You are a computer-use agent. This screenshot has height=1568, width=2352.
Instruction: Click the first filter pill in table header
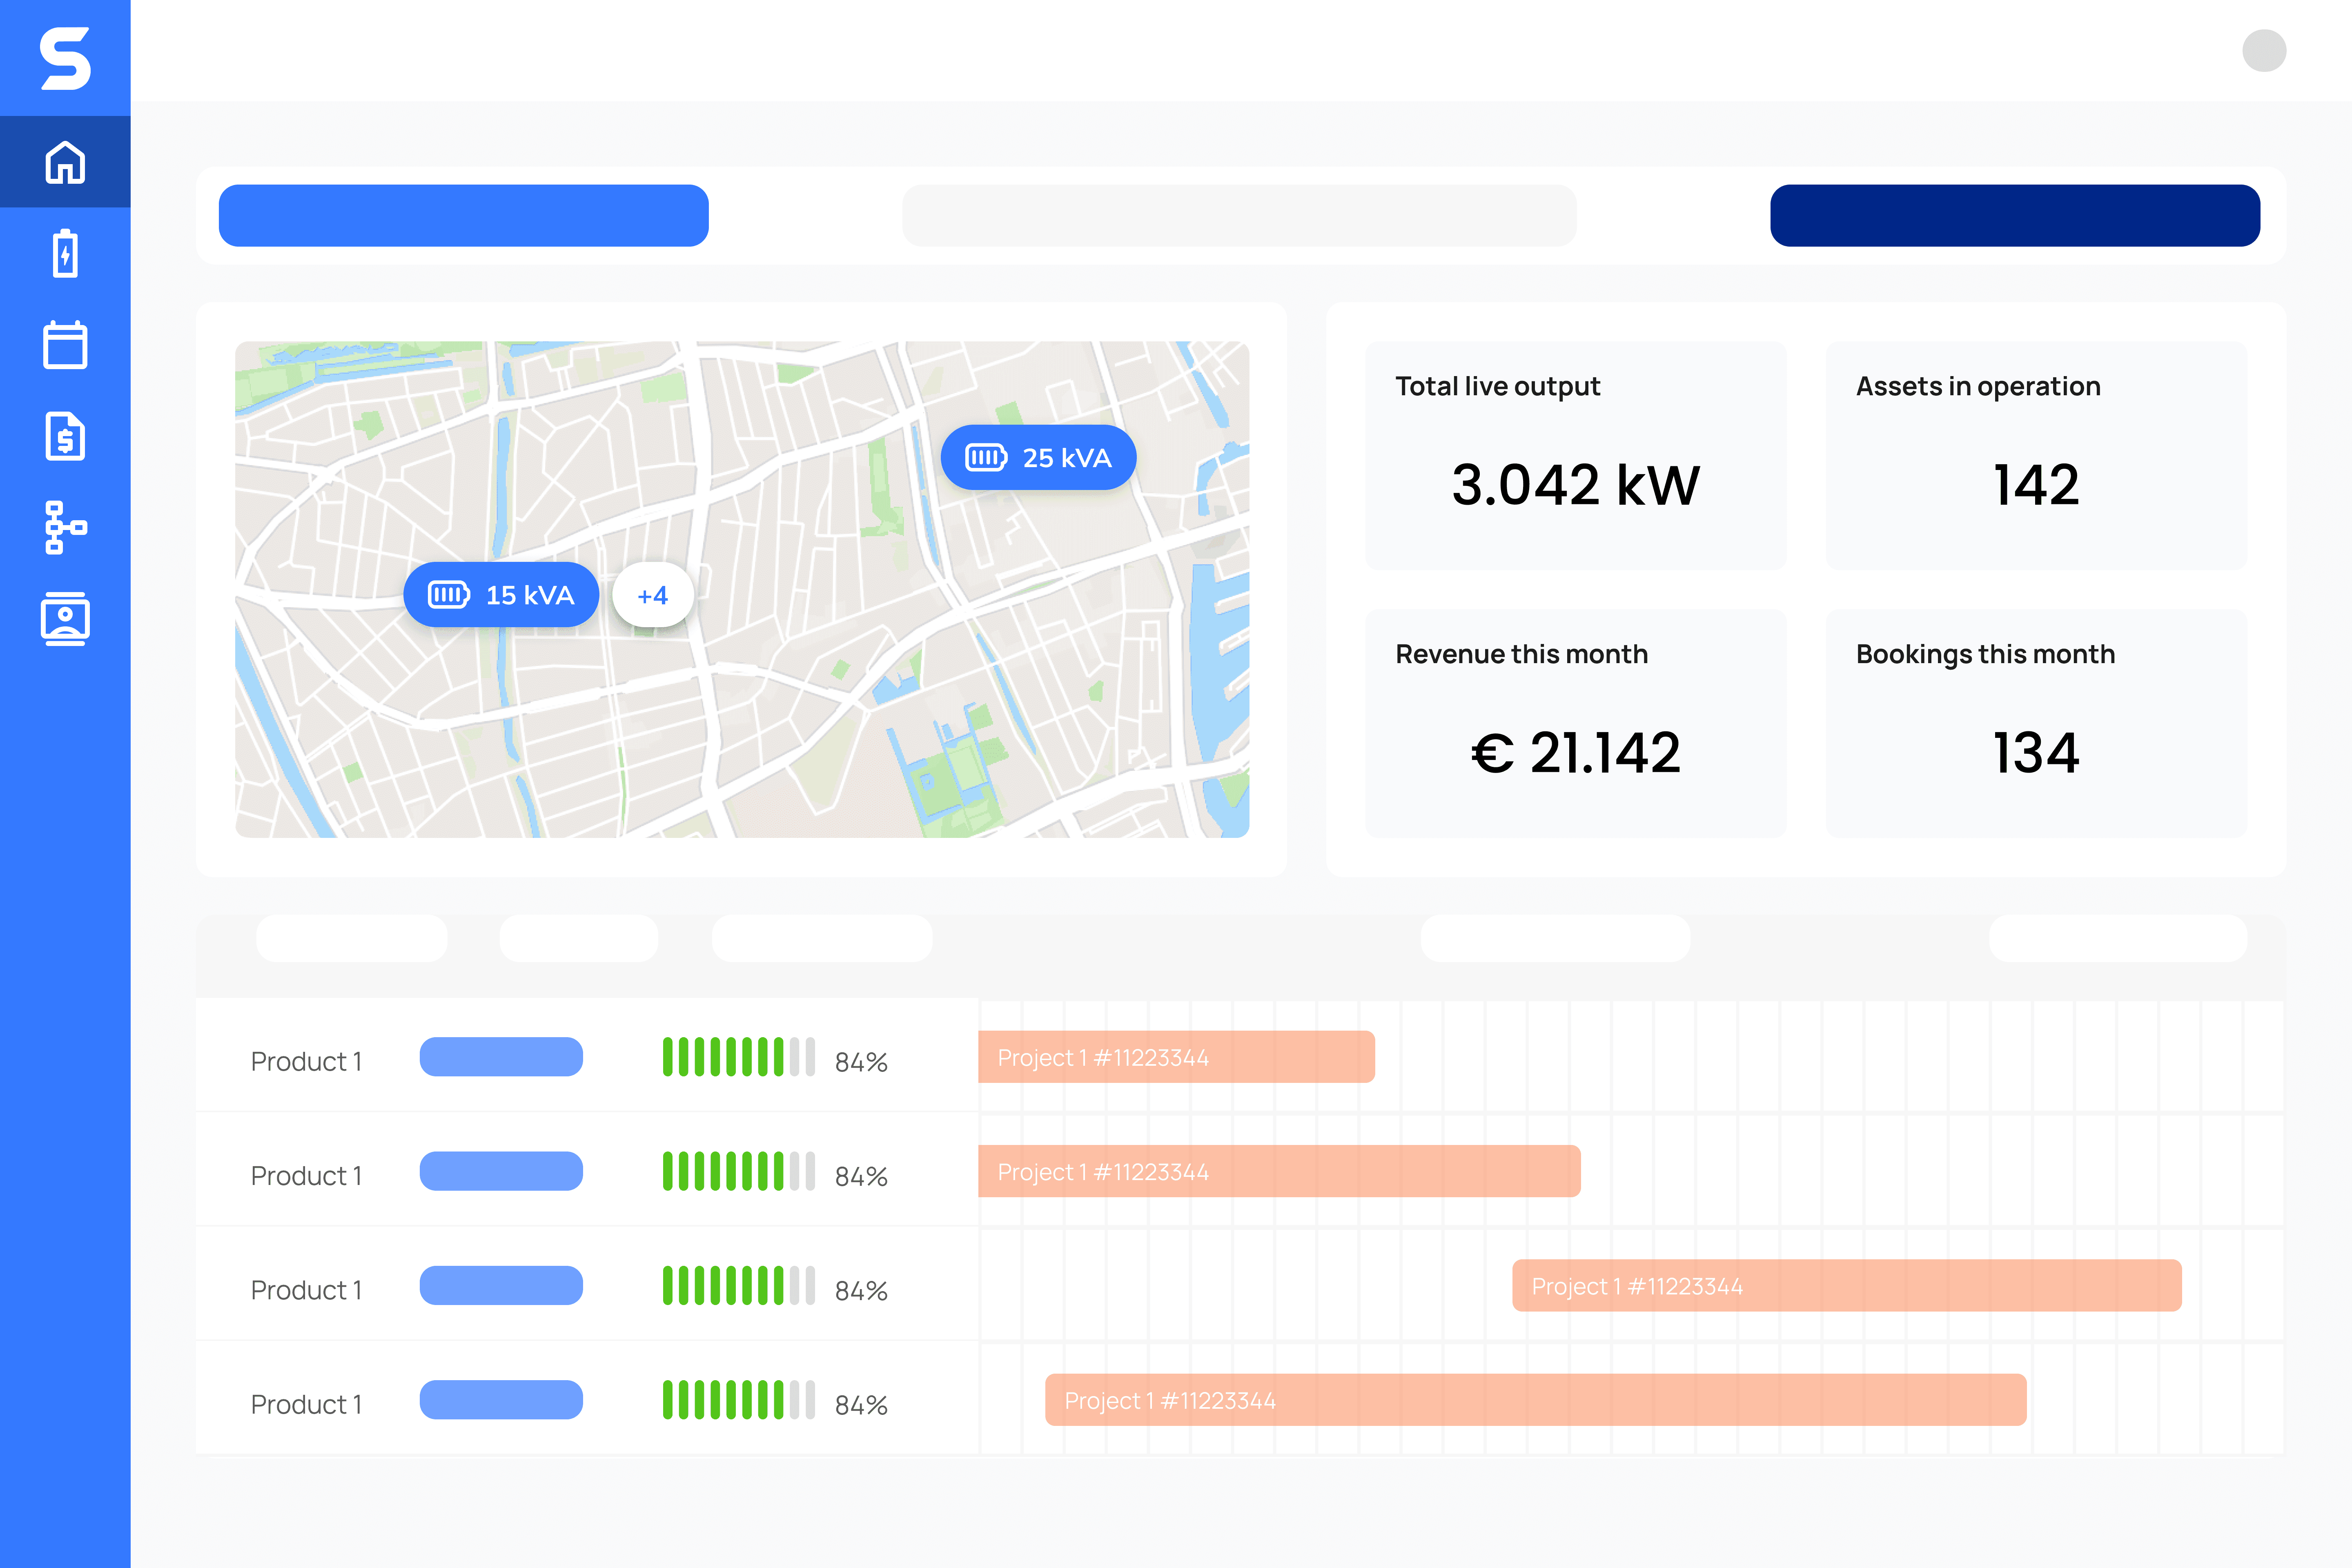352,938
